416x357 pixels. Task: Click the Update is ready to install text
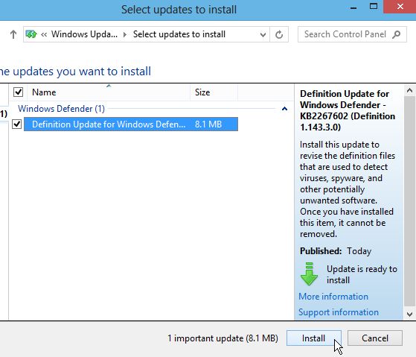tap(362, 274)
